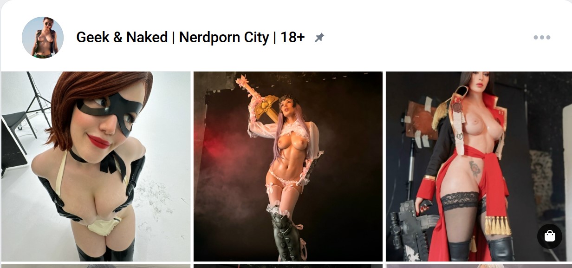The height and width of the screenshot is (268, 572).
Task: Open the partially visible bottom-middle photo
Action: click(x=288, y=266)
